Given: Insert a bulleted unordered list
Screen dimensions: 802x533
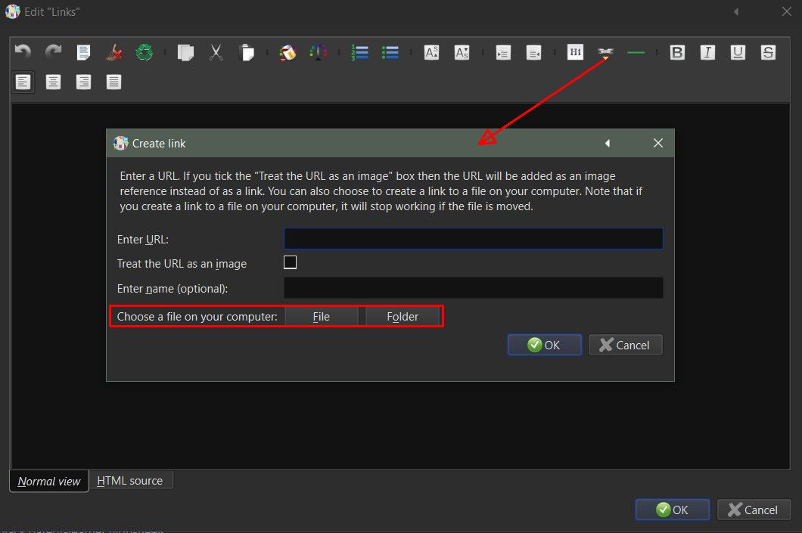Looking at the screenshot, I should [x=390, y=52].
